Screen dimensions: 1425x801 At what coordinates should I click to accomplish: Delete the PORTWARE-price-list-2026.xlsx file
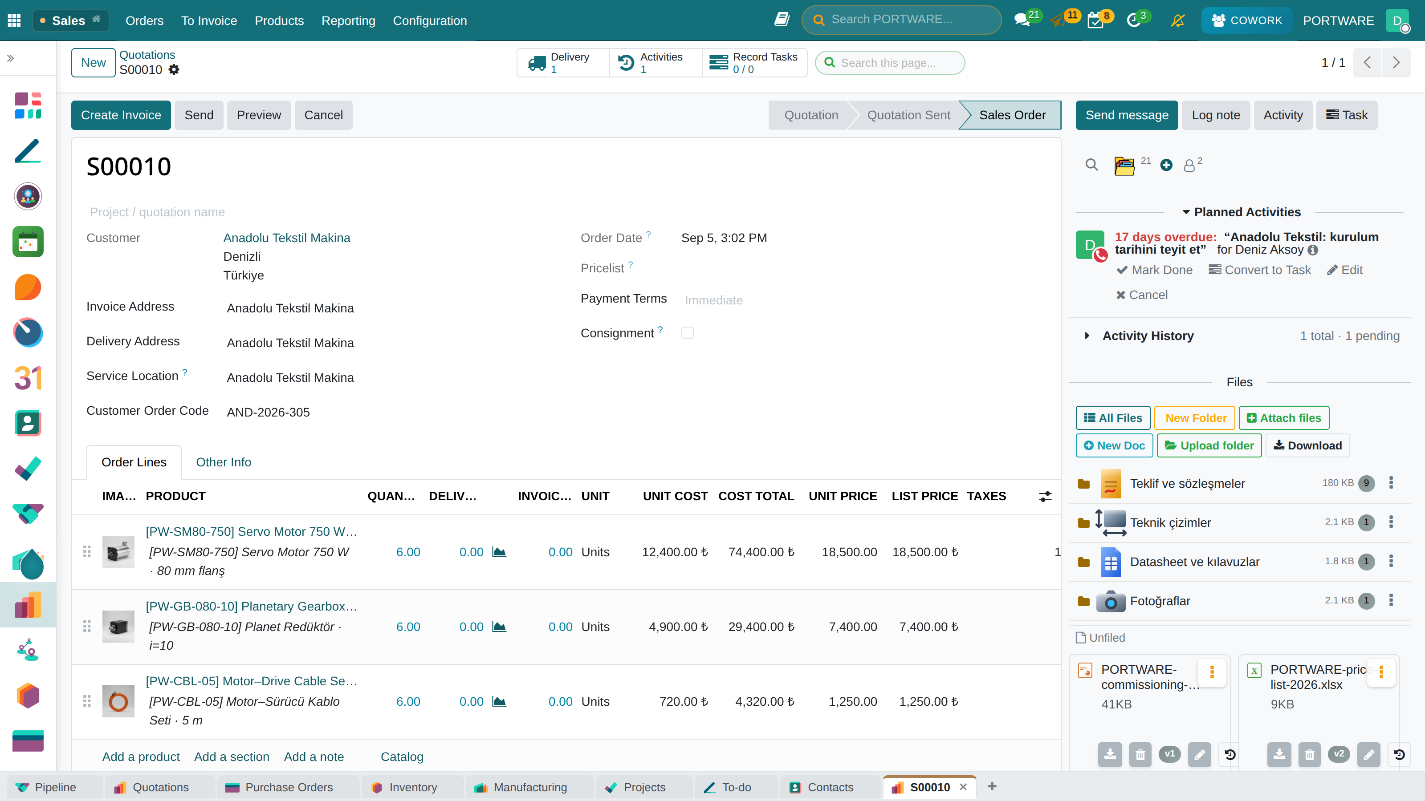(1309, 755)
